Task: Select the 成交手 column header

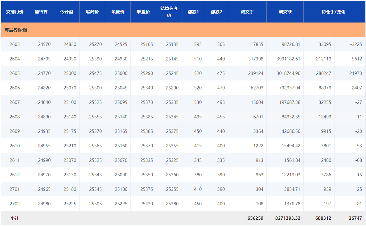Action: point(247,12)
